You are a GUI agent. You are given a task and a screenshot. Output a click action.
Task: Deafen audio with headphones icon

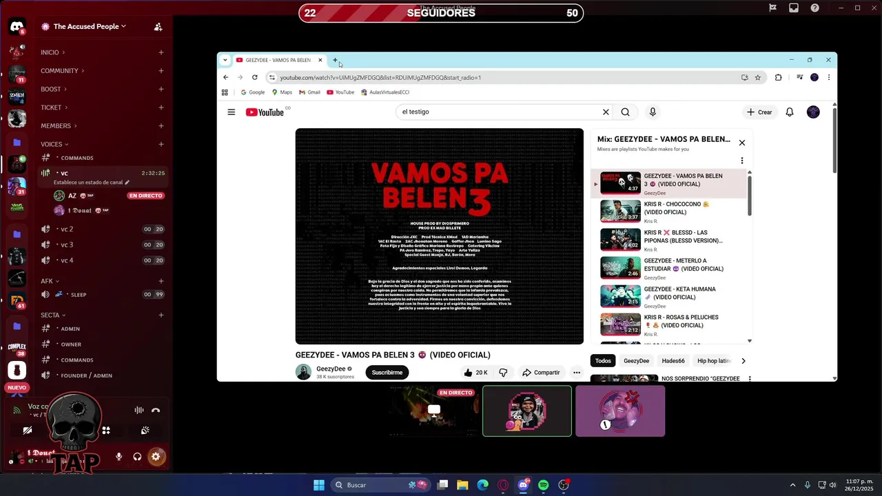137,456
